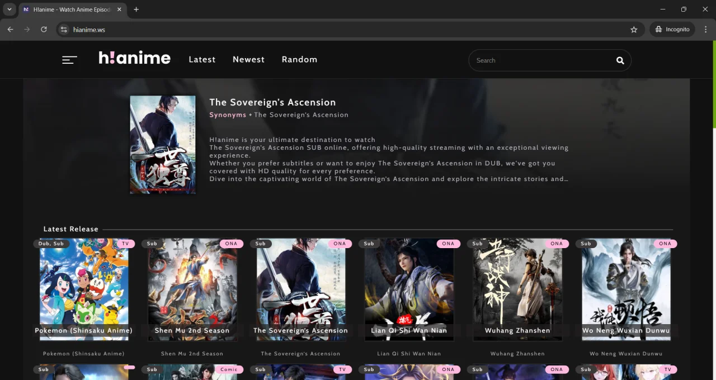
Task: Open a new browser tab
Action: (136, 9)
